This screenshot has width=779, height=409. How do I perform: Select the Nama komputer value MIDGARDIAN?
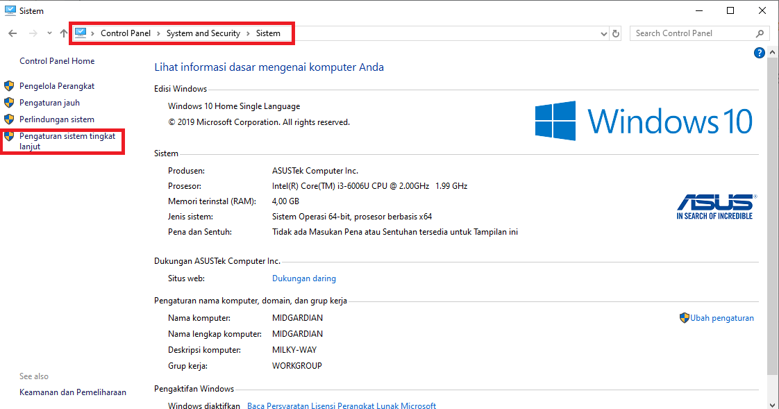[298, 318]
